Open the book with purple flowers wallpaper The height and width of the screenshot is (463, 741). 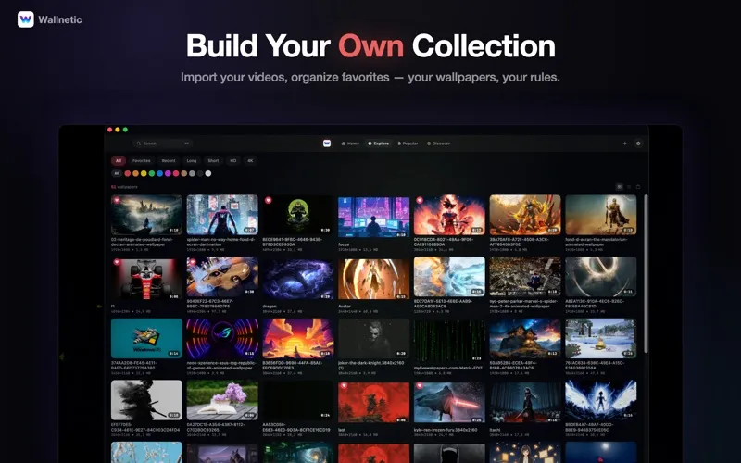point(222,400)
